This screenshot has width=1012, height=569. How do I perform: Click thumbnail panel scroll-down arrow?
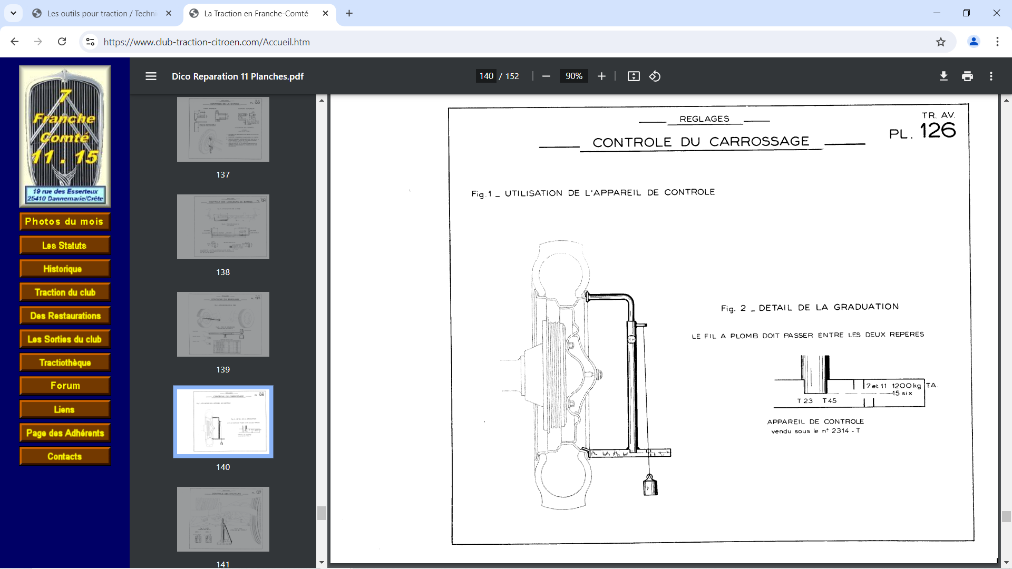[x=322, y=562]
